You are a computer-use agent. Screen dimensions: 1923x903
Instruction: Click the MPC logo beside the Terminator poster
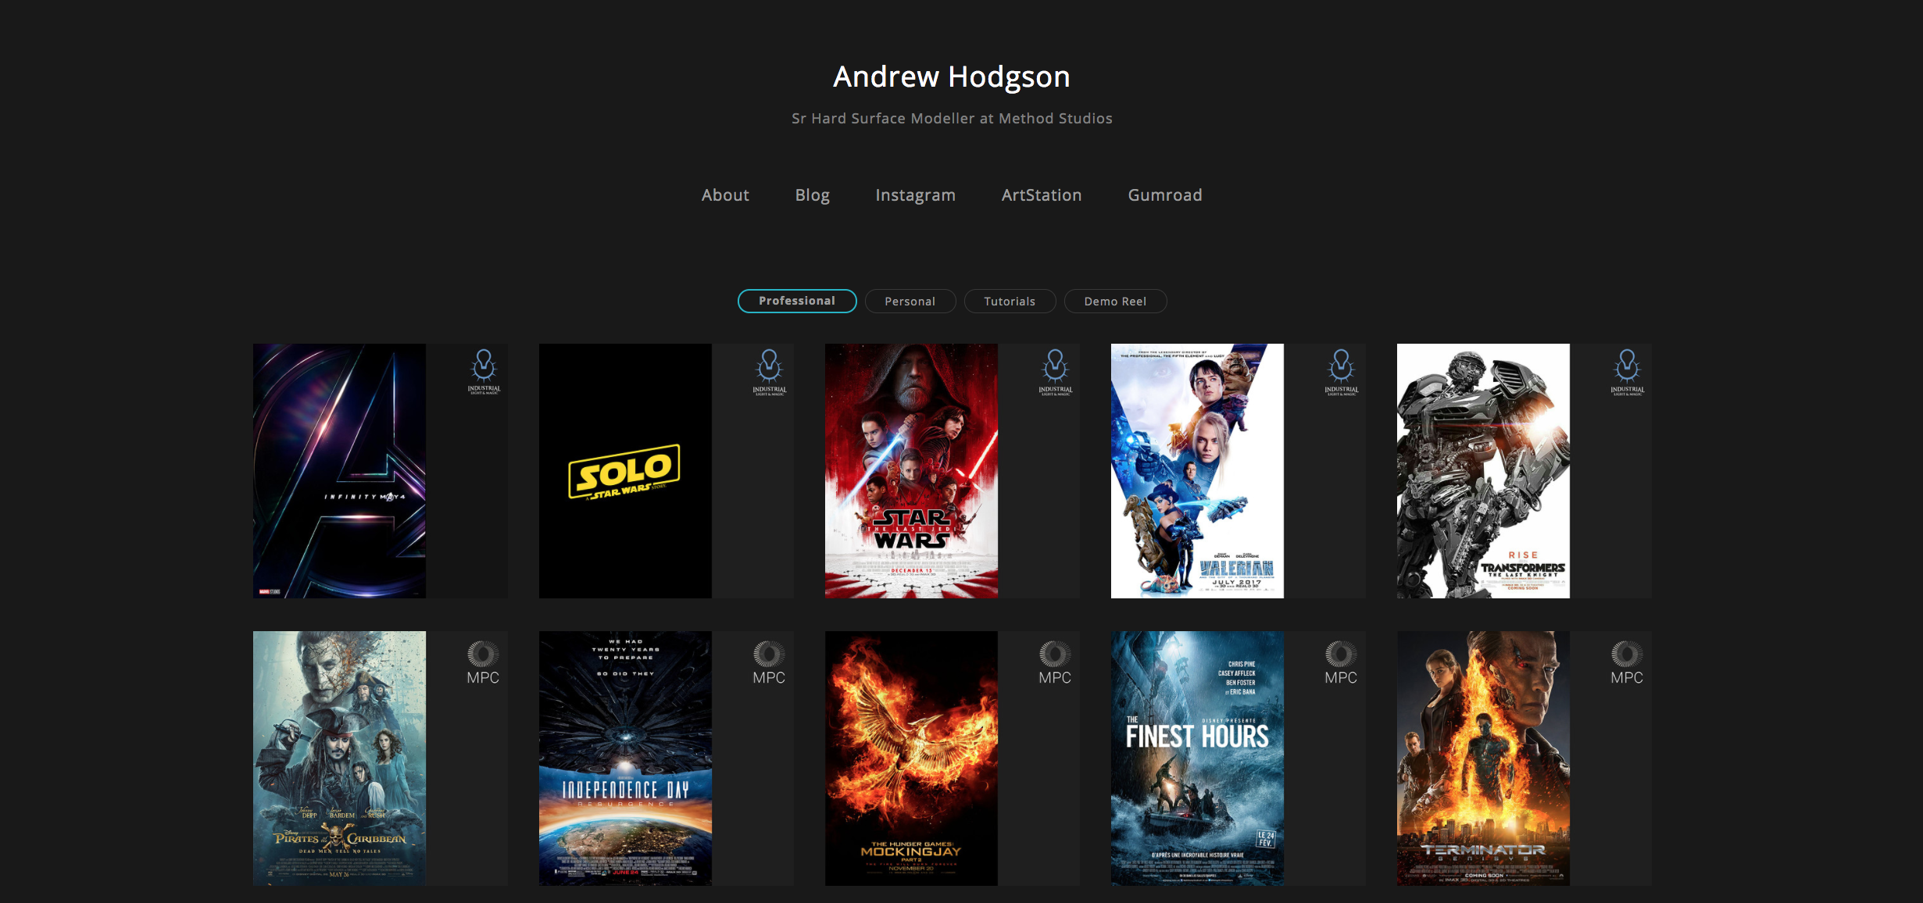click(x=1627, y=663)
